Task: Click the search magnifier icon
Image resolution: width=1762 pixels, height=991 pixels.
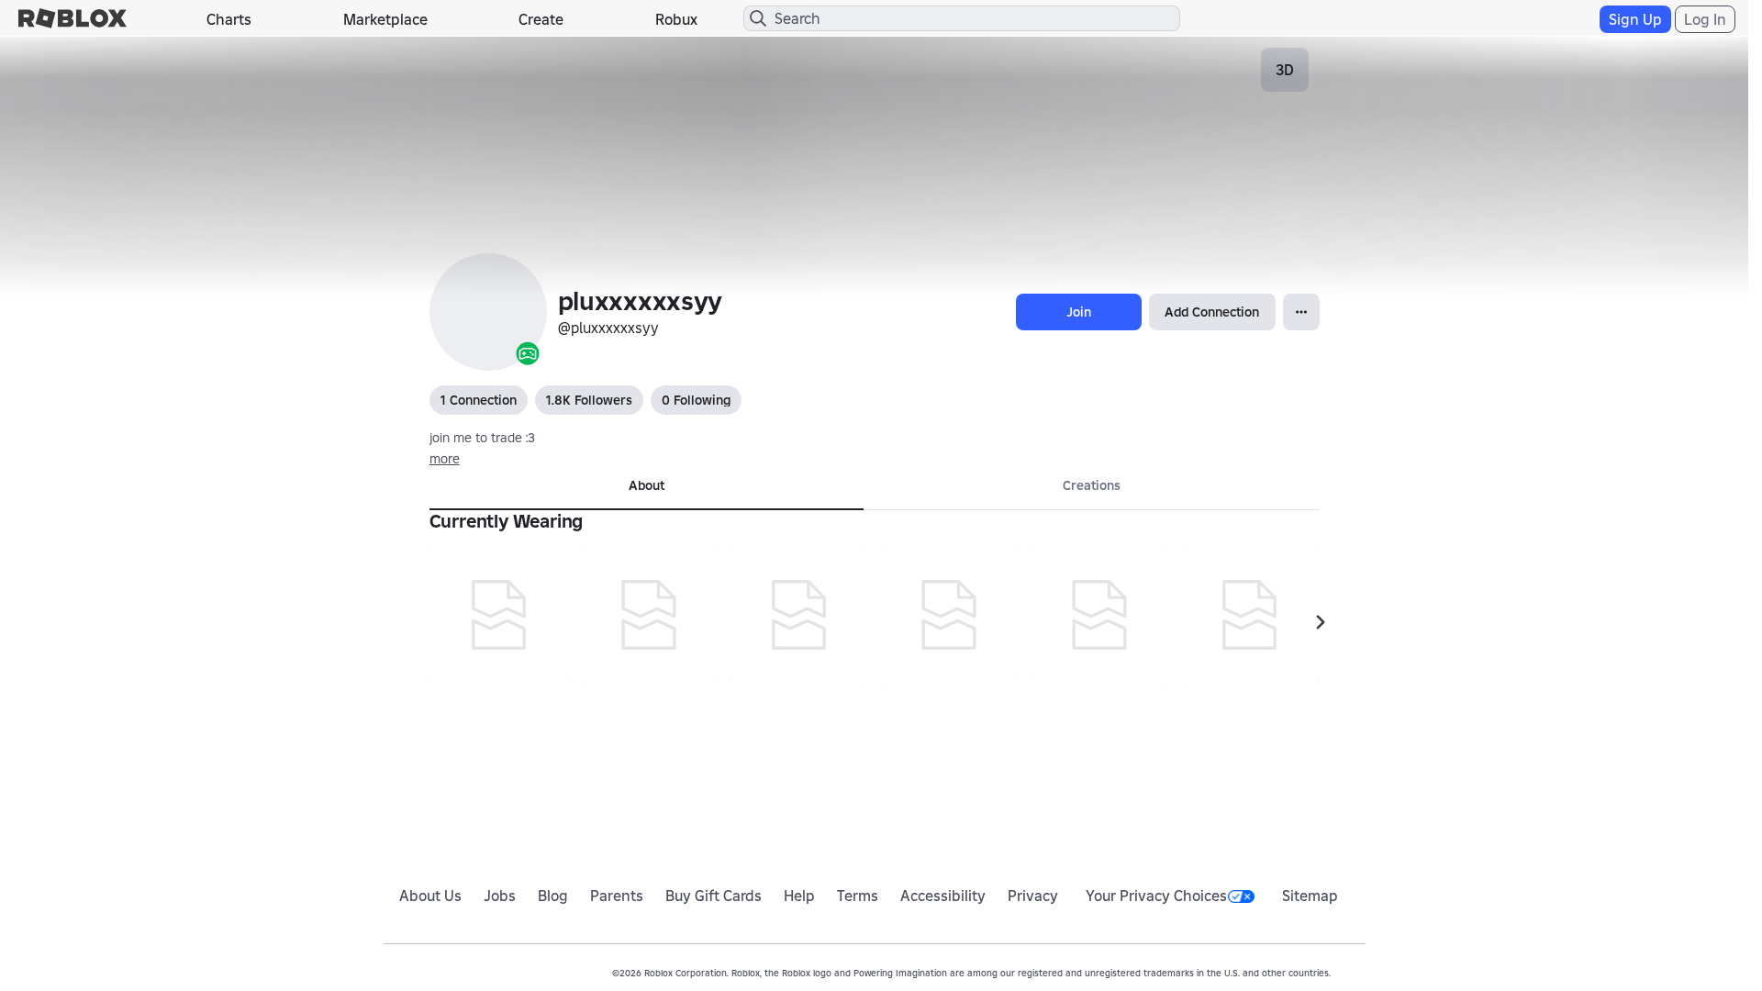Action: pos(758,18)
